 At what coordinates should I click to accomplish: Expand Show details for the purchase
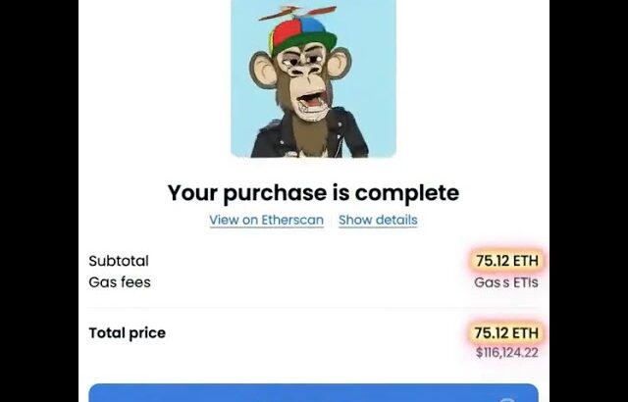(x=378, y=220)
